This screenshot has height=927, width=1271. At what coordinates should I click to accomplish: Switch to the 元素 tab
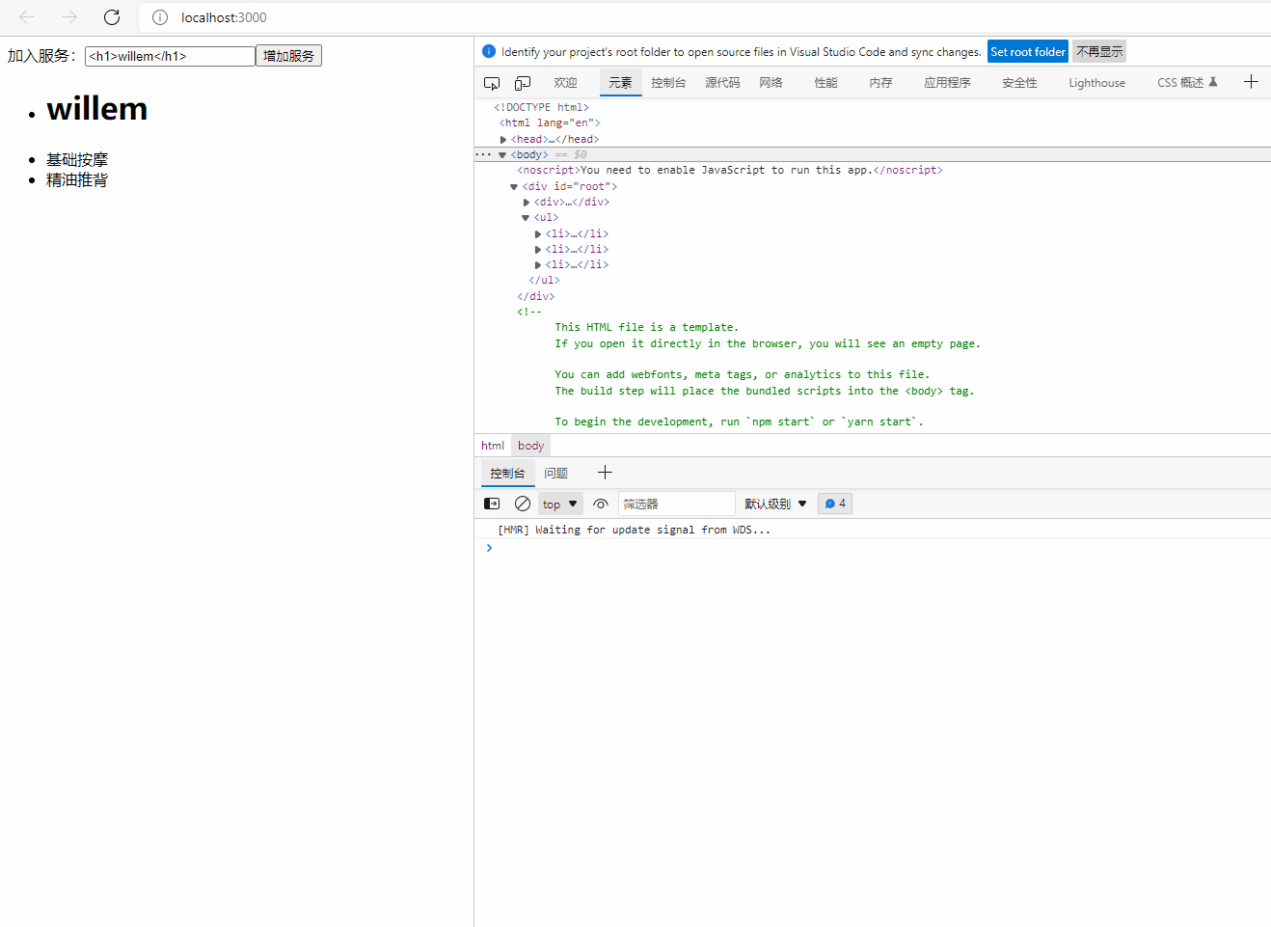[x=621, y=83]
